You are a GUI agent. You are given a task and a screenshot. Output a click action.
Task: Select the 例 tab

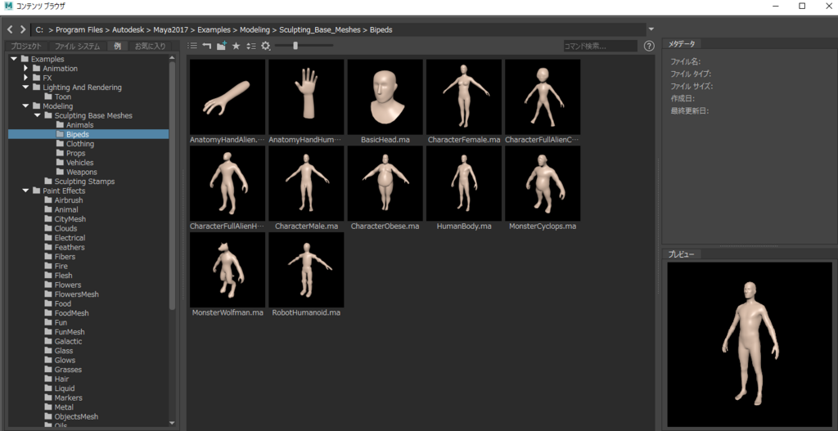point(117,47)
